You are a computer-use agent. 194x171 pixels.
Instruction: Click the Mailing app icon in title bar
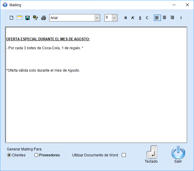(5, 5)
